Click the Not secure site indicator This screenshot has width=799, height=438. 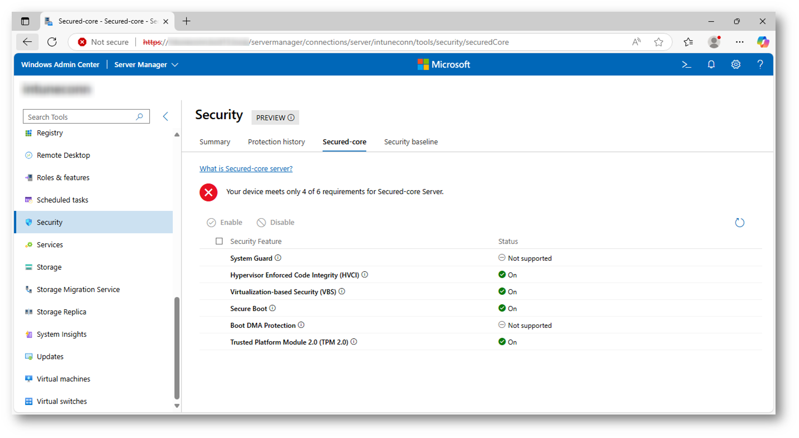(x=103, y=42)
